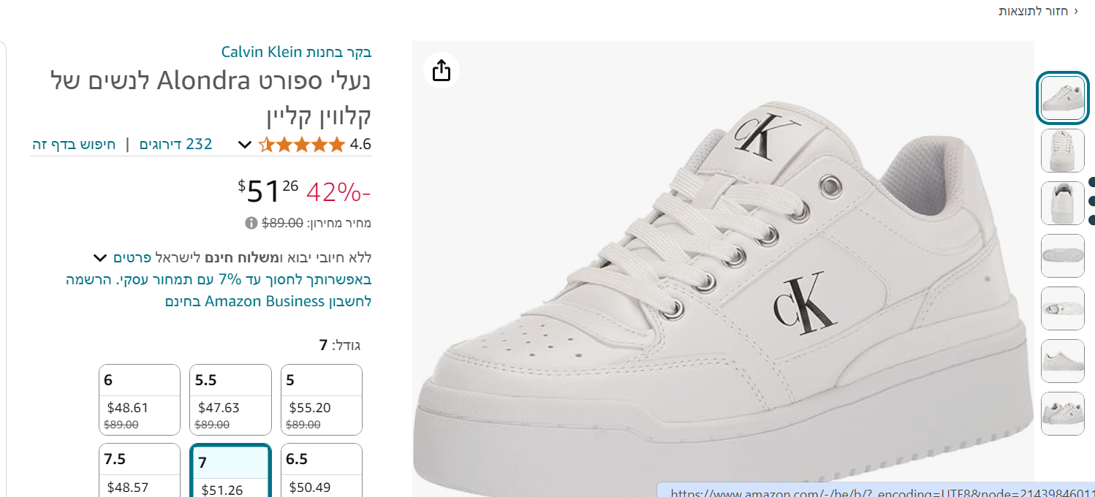
Task: Click the star rating icons
Action: click(302, 145)
